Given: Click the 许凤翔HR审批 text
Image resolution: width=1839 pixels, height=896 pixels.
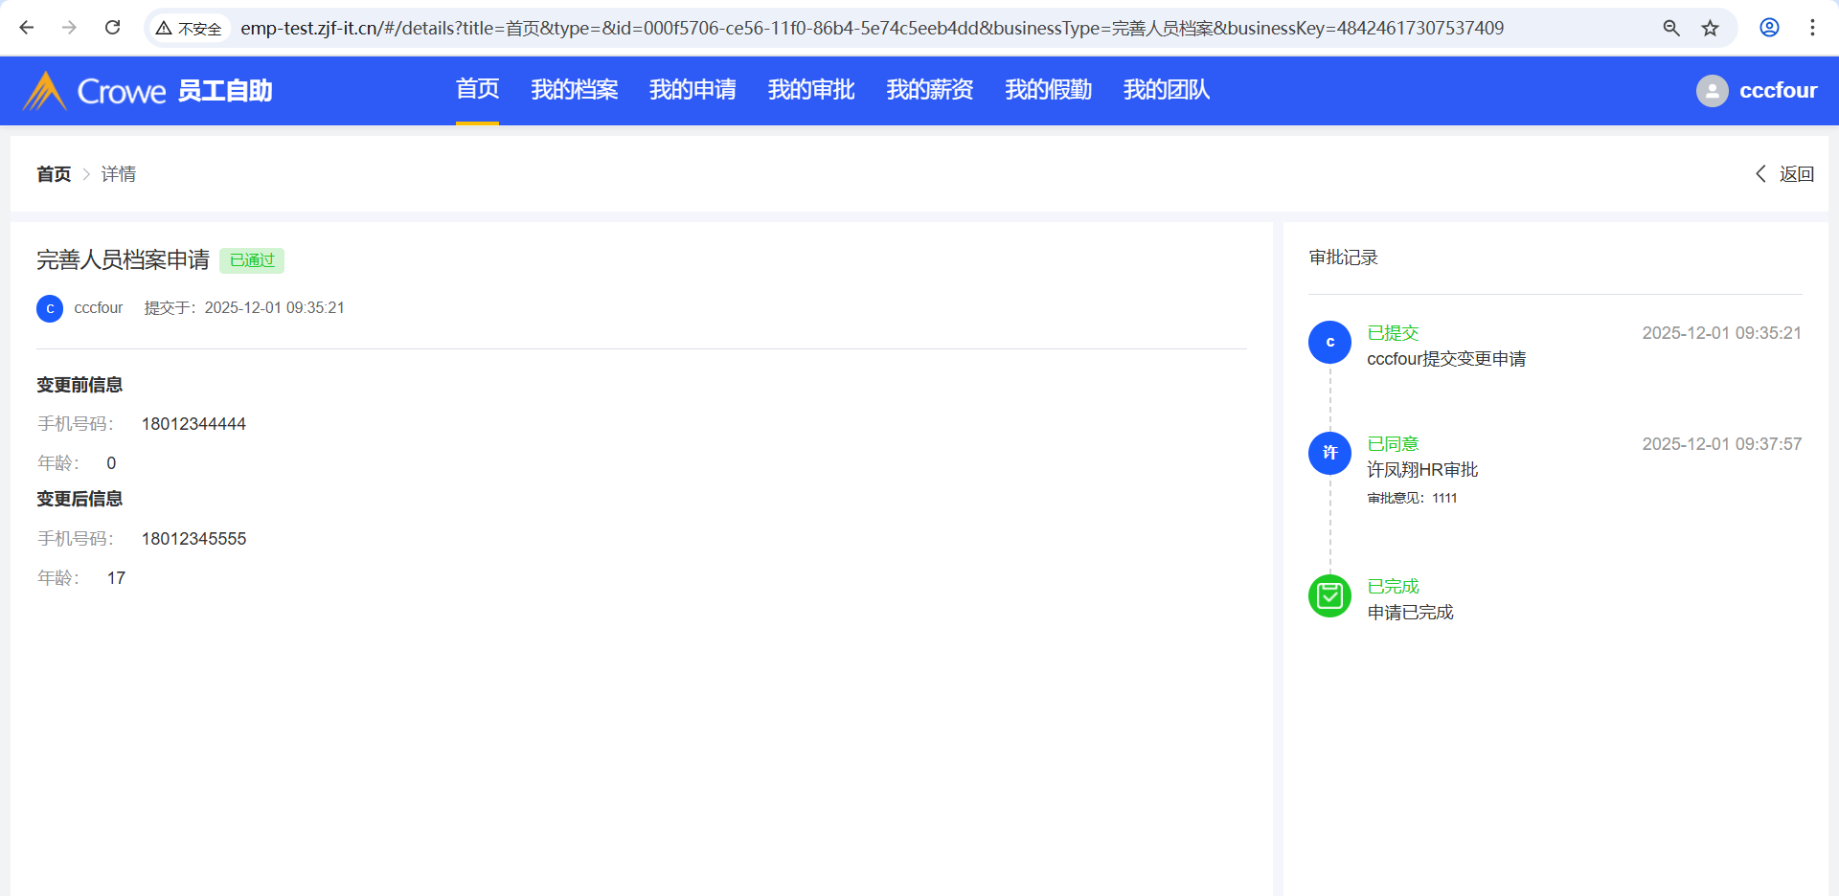Looking at the screenshot, I should [1422, 470].
